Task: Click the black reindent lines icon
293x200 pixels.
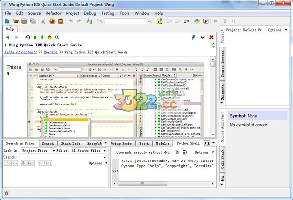Action: pyautogui.click(x=187, y=21)
